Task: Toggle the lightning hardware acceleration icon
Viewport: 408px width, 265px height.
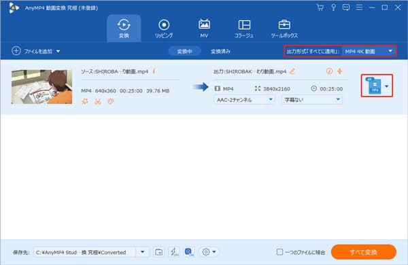Action: (x=174, y=252)
